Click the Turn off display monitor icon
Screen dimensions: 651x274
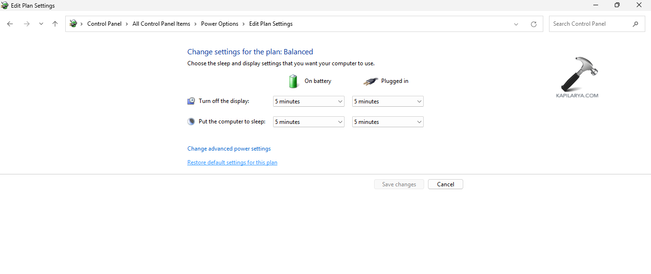pyautogui.click(x=191, y=101)
